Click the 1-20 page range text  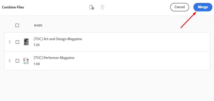36,45
